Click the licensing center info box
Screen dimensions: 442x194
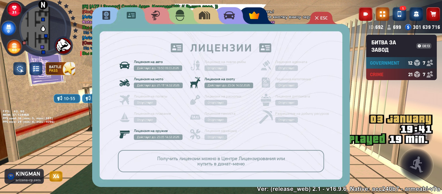click(221, 161)
